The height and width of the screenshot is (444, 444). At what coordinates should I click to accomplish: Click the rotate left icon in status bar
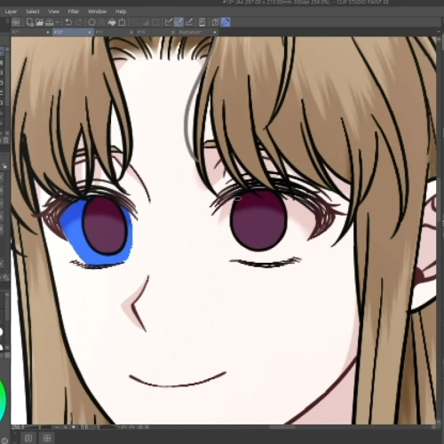tap(124, 427)
